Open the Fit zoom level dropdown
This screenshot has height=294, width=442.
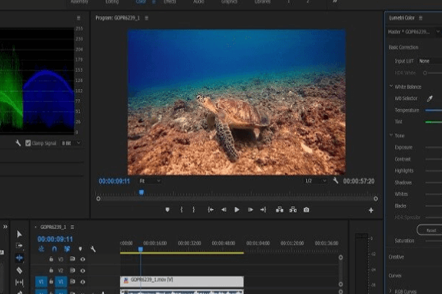point(150,181)
